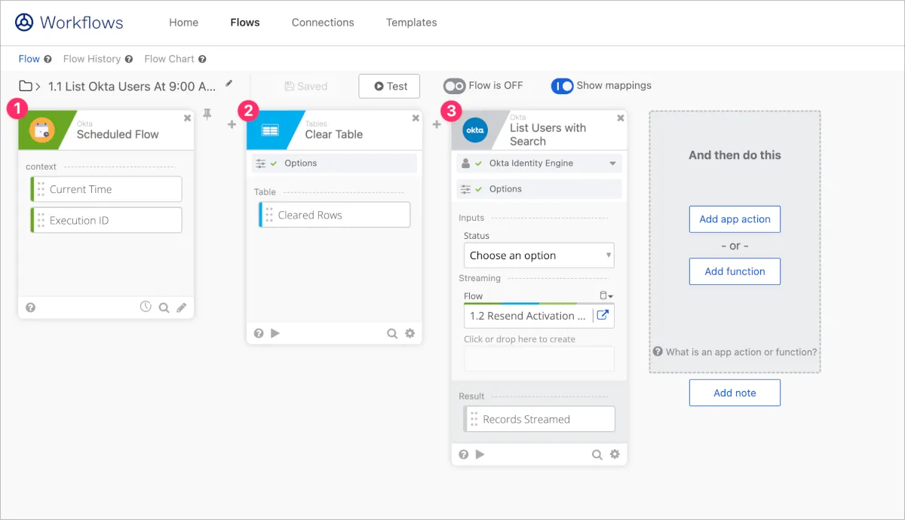Viewport: 905px width, 520px height.
Task: Open gear settings on List Users card
Action: pos(615,454)
